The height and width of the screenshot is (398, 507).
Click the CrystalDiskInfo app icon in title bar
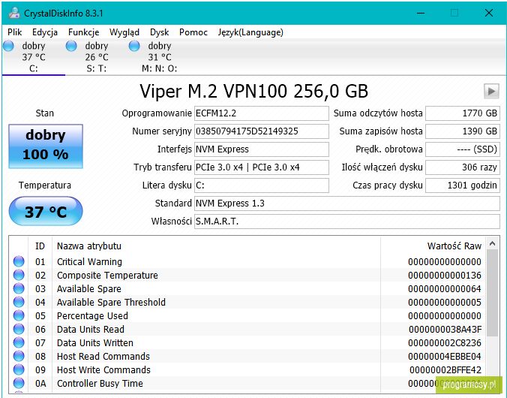(x=14, y=13)
